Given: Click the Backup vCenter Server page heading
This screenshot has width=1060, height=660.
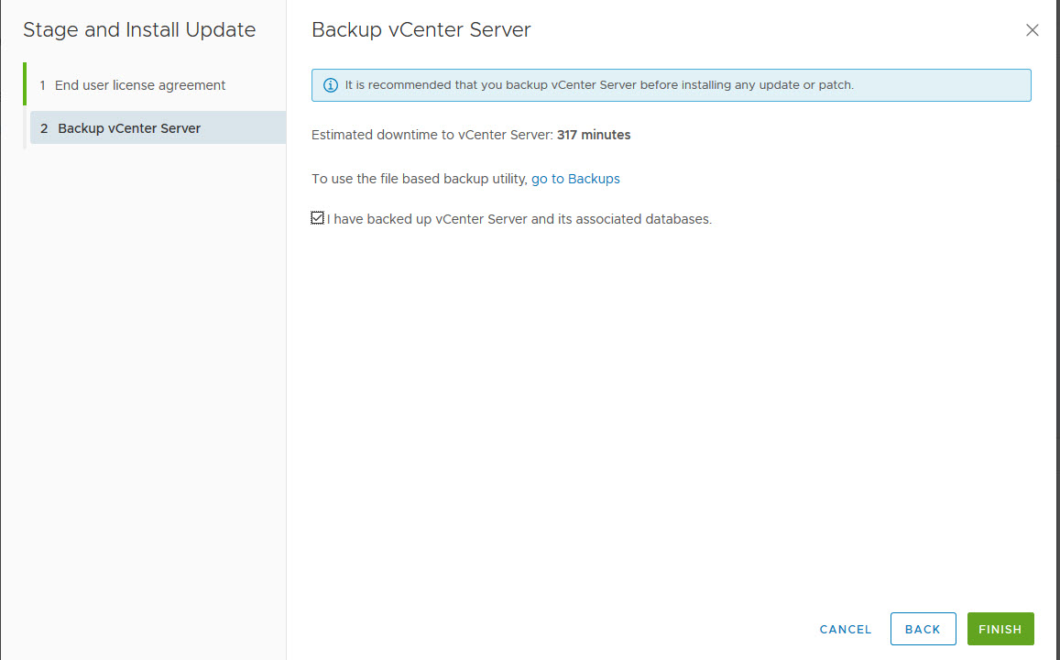Looking at the screenshot, I should [421, 30].
